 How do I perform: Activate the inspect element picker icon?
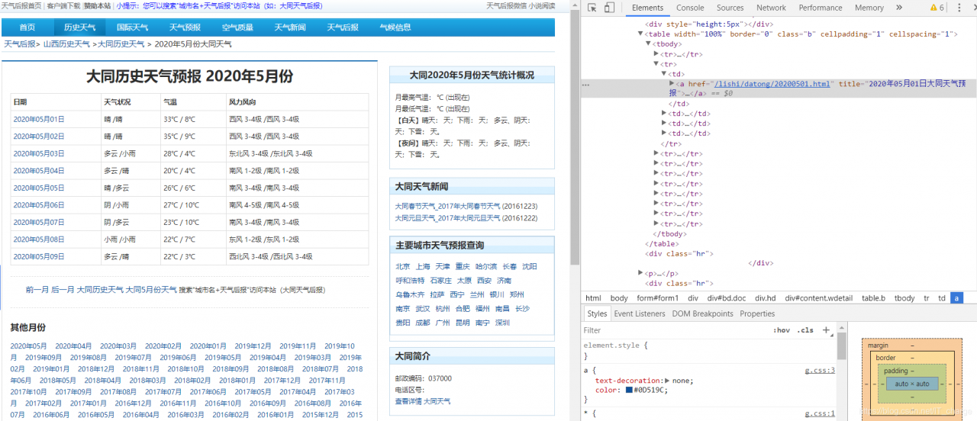(x=592, y=8)
